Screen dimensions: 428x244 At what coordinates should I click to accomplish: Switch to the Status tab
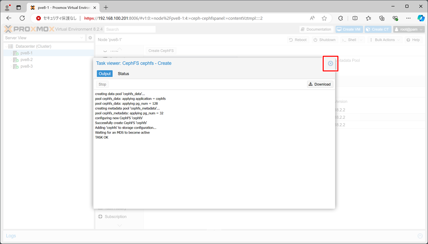point(123,74)
